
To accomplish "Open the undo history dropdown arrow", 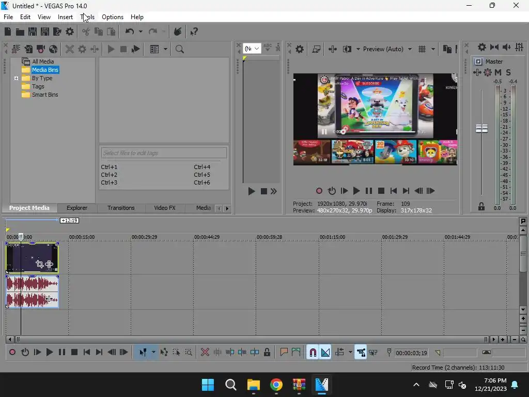I will click(x=141, y=32).
